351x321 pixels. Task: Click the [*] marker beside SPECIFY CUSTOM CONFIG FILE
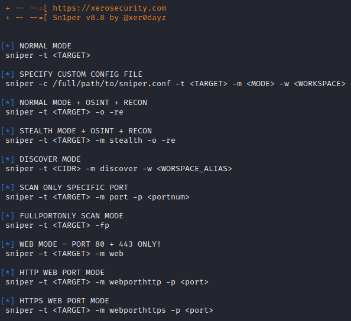(x=8, y=74)
